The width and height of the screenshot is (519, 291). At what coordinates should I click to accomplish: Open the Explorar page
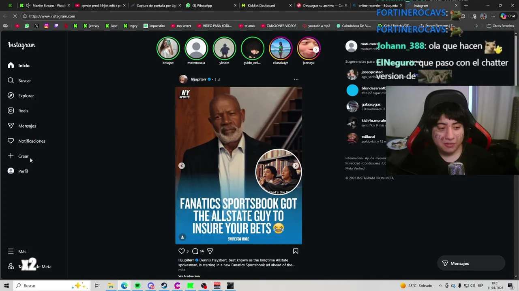tap(21, 96)
